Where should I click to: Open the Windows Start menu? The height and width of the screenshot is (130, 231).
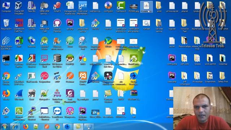[5, 127]
